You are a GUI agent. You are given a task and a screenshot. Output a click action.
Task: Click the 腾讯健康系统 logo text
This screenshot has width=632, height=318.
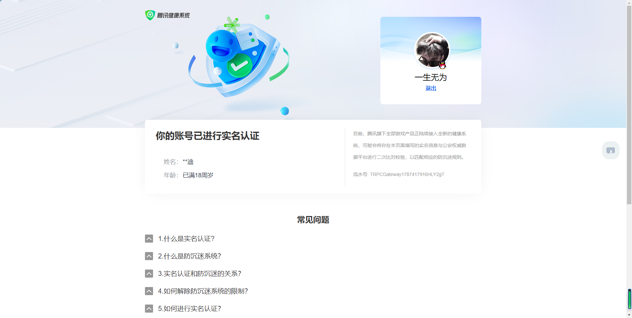pos(173,15)
